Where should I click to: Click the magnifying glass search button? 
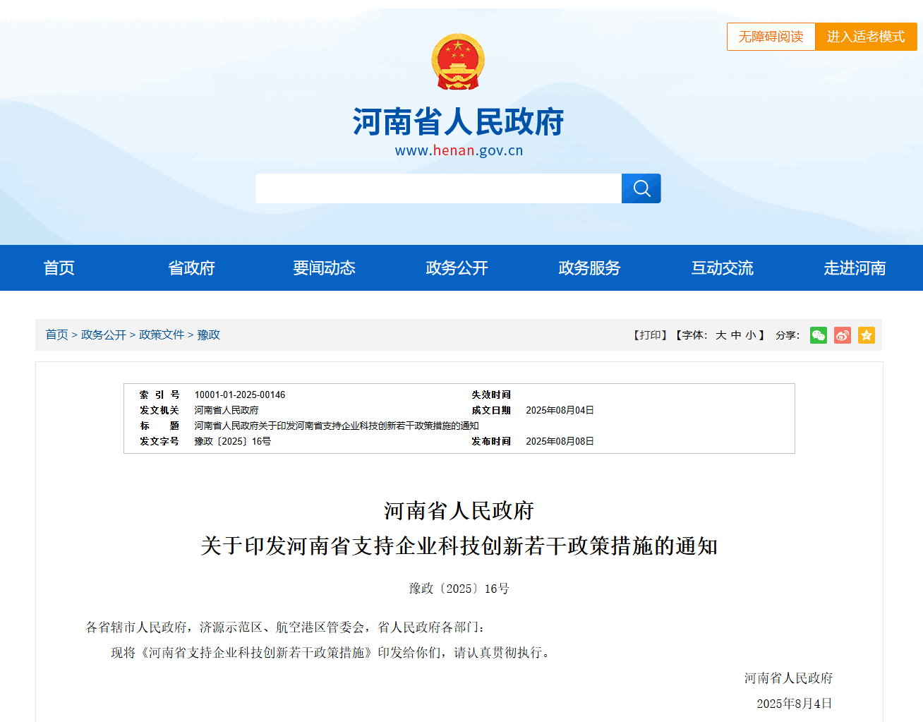641,188
